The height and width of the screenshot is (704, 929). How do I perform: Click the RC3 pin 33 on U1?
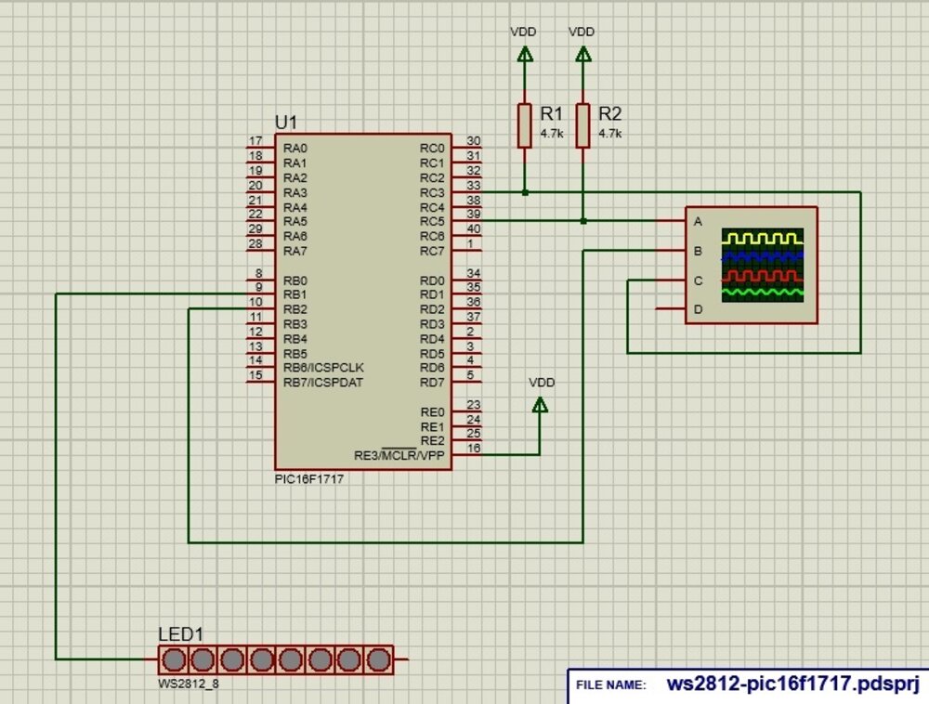pos(467,192)
